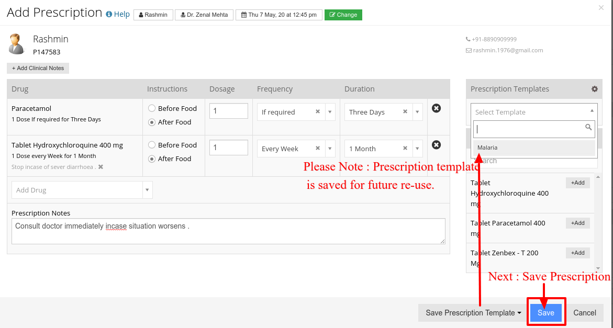
Task: Select After Food for Paracetamol
Action: 152,122
